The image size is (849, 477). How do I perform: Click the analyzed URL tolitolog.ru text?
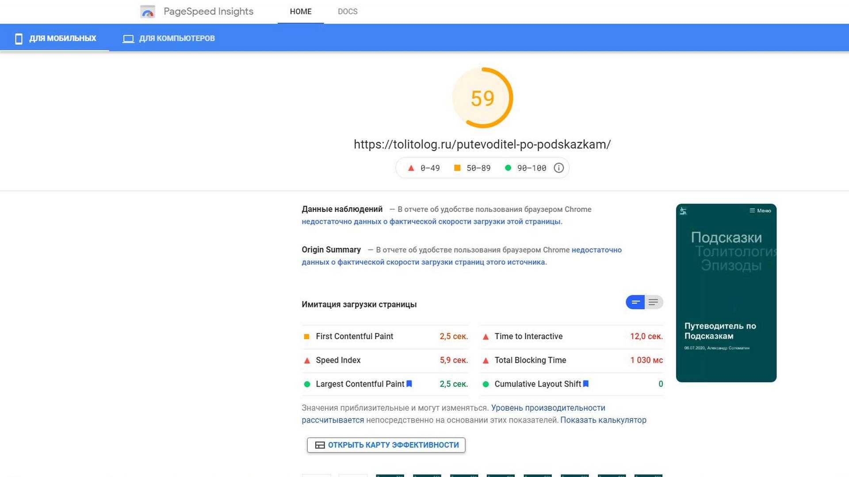click(x=482, y=144)
